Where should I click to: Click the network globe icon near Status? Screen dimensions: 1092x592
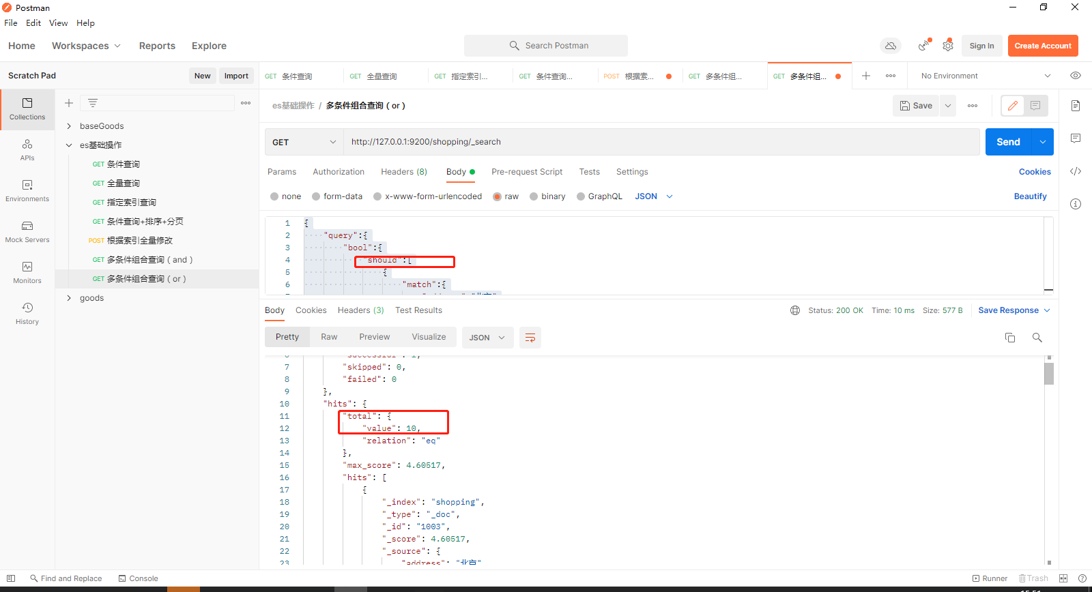tap(795, 310)
